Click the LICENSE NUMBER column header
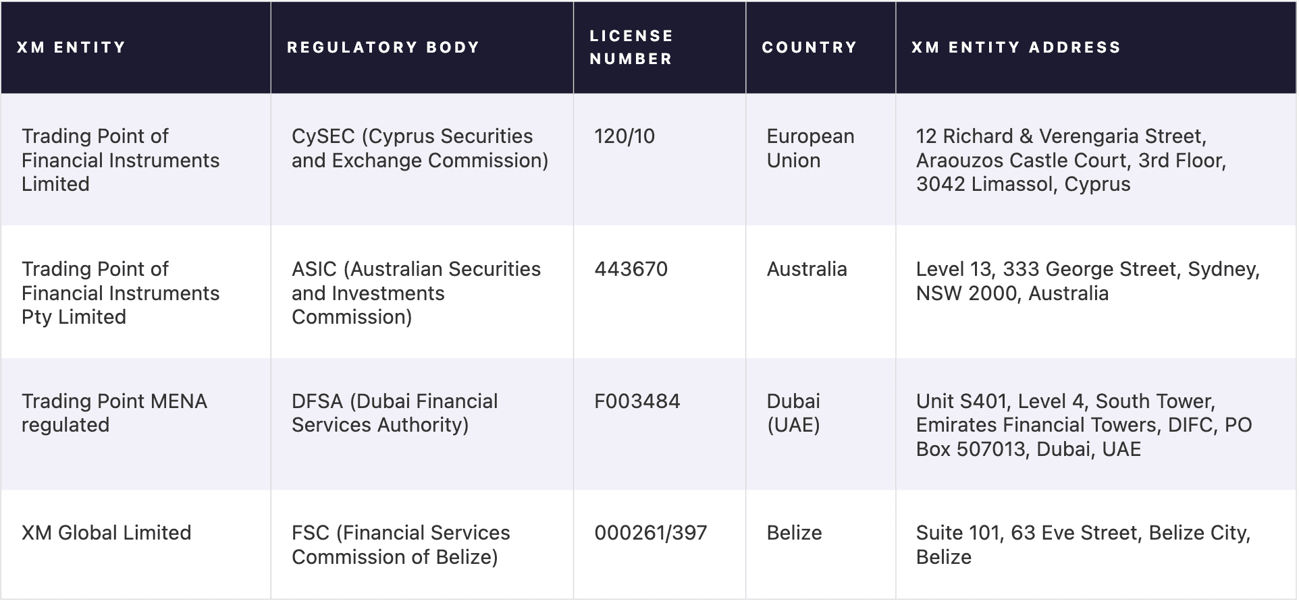Screen dimensions: 1299x603 [x=631, y=47]
